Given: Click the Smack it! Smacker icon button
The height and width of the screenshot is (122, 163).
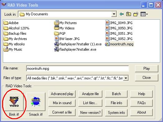Looking at the screenshot, I should click(36, 102).
